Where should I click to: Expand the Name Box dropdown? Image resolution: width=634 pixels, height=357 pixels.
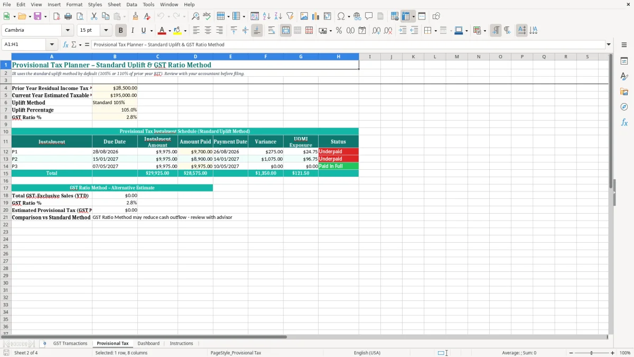(52, 44)
